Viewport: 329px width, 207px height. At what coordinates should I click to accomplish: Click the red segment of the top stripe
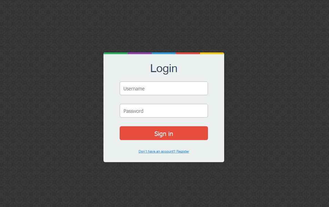(188, 53)
